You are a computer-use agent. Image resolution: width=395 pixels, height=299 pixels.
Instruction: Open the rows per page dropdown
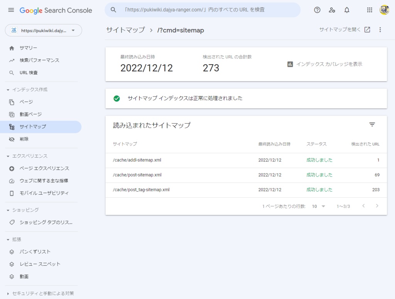tap(318, 207)
